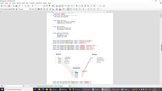Click the Export as PDF icon
The image size is (162, 91).
click(x=13, y=6)
